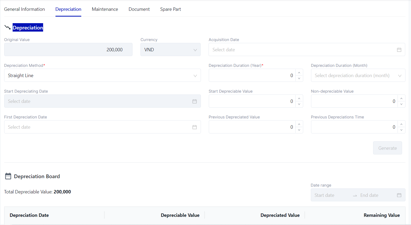Click the First Depreciation Date calendar icon
Viewport: 411px width, 225px height.
coord(194,127)
